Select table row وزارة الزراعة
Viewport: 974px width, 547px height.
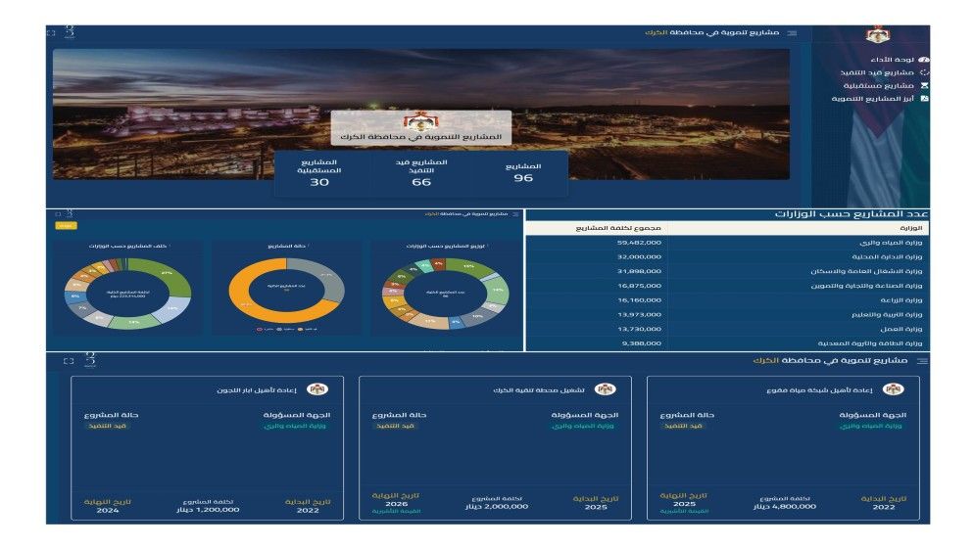(x=727, y=300)
